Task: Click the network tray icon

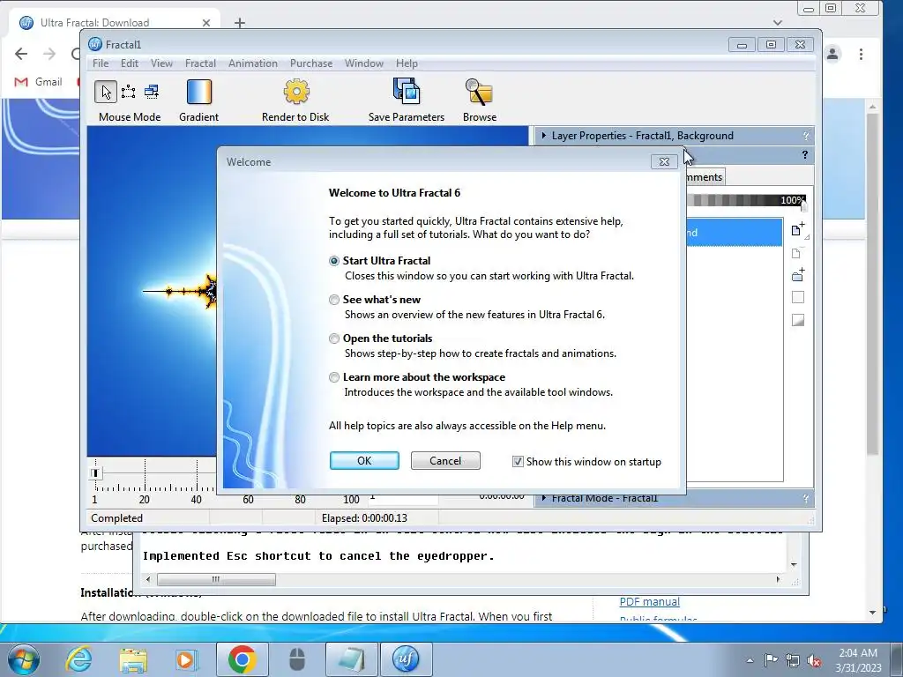Action: (793, 661)
